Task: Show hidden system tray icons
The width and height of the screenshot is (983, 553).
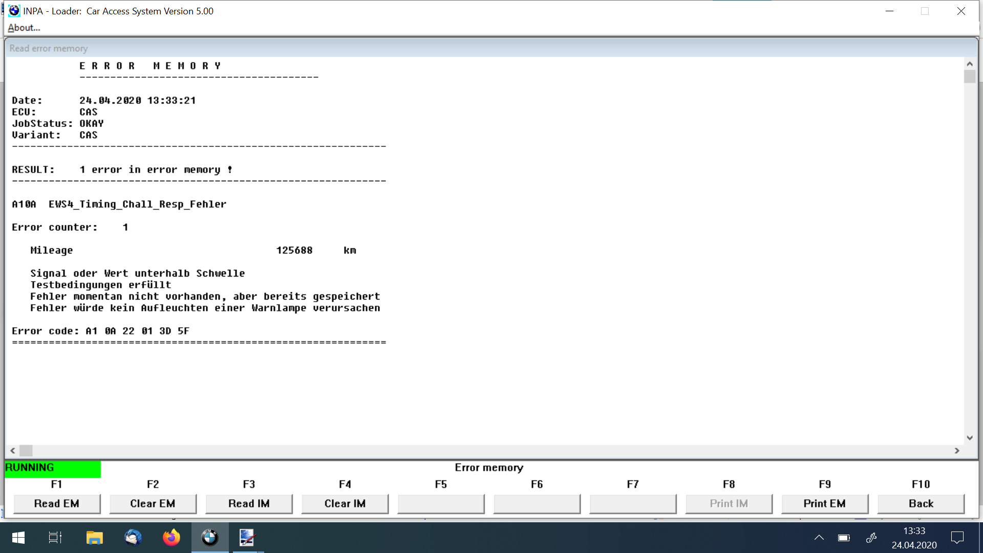Action: [819, 538]
